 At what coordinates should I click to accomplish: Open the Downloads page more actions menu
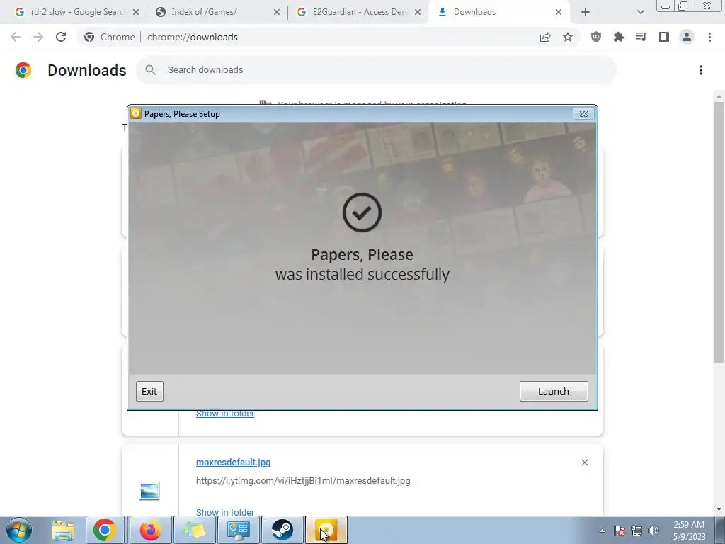click(x=701, y=70)
